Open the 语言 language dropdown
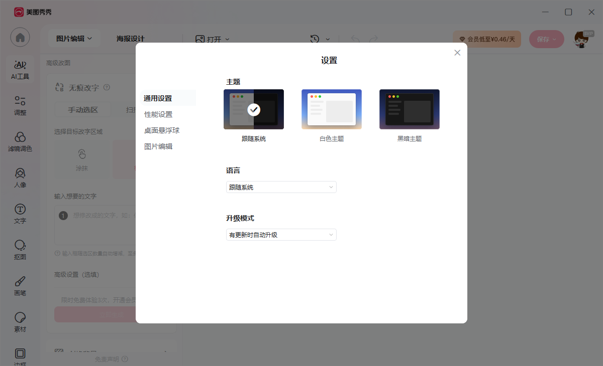The height and width of the screenshot is (366, 603). point(281,187)
